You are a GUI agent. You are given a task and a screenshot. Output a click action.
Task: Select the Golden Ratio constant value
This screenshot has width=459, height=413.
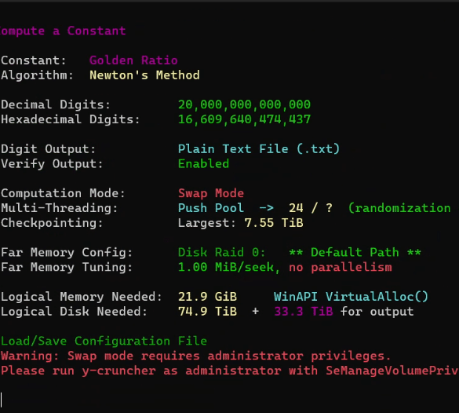click(133, 60)
